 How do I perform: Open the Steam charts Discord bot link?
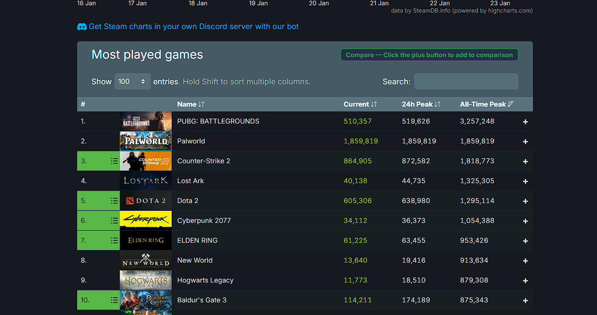pos(194,26)
